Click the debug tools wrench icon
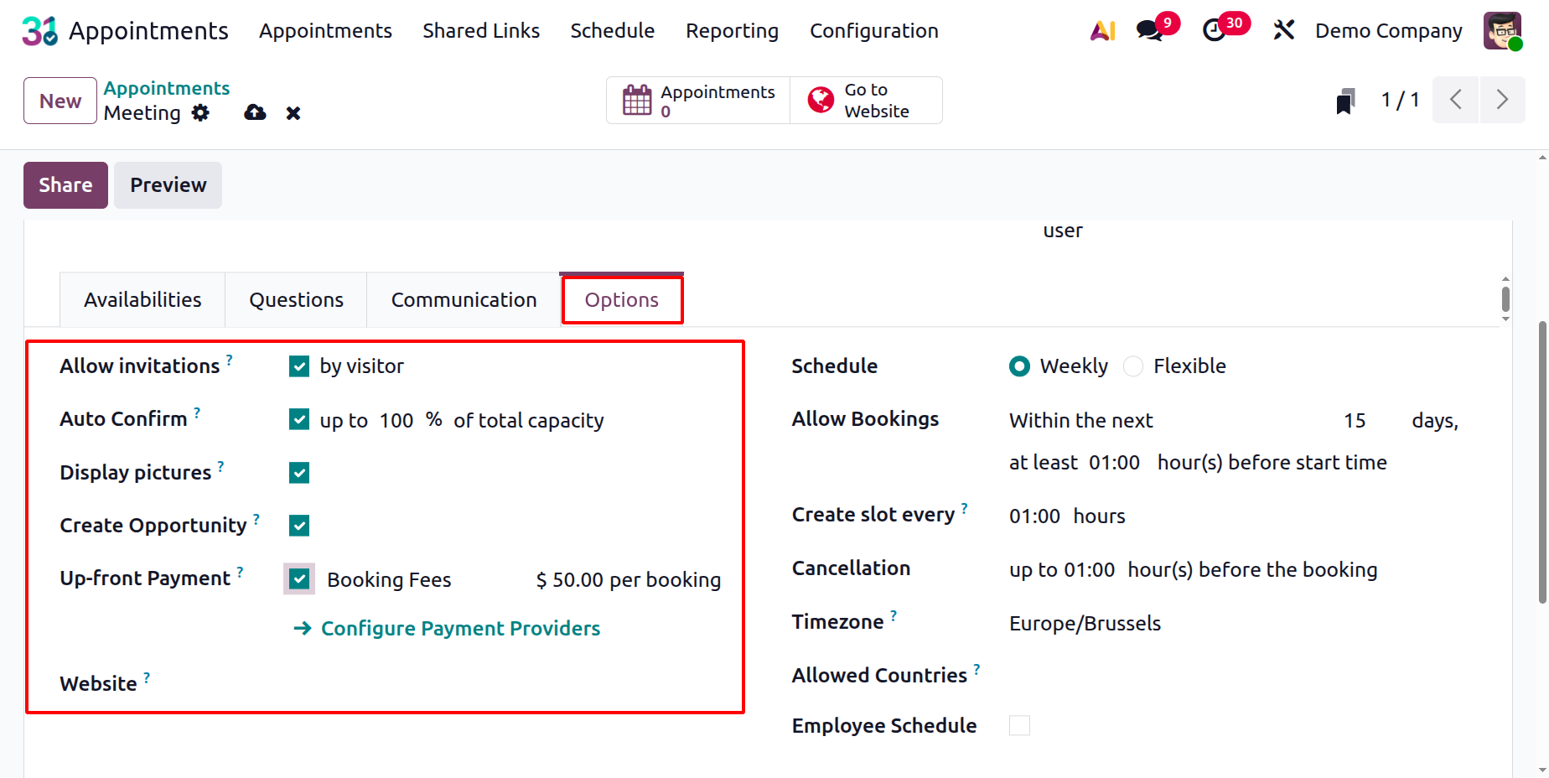The image size is (1549, 778). tap(1283, 31)
